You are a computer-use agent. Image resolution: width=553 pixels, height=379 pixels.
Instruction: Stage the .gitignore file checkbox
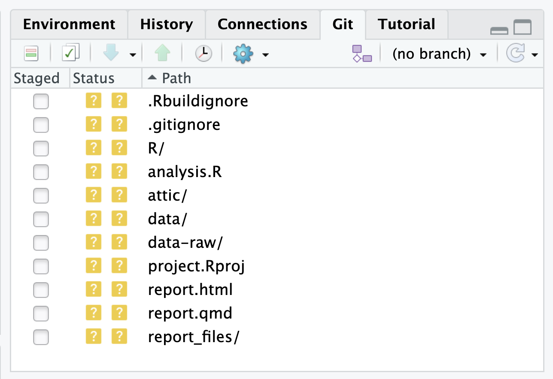[41, 125]
